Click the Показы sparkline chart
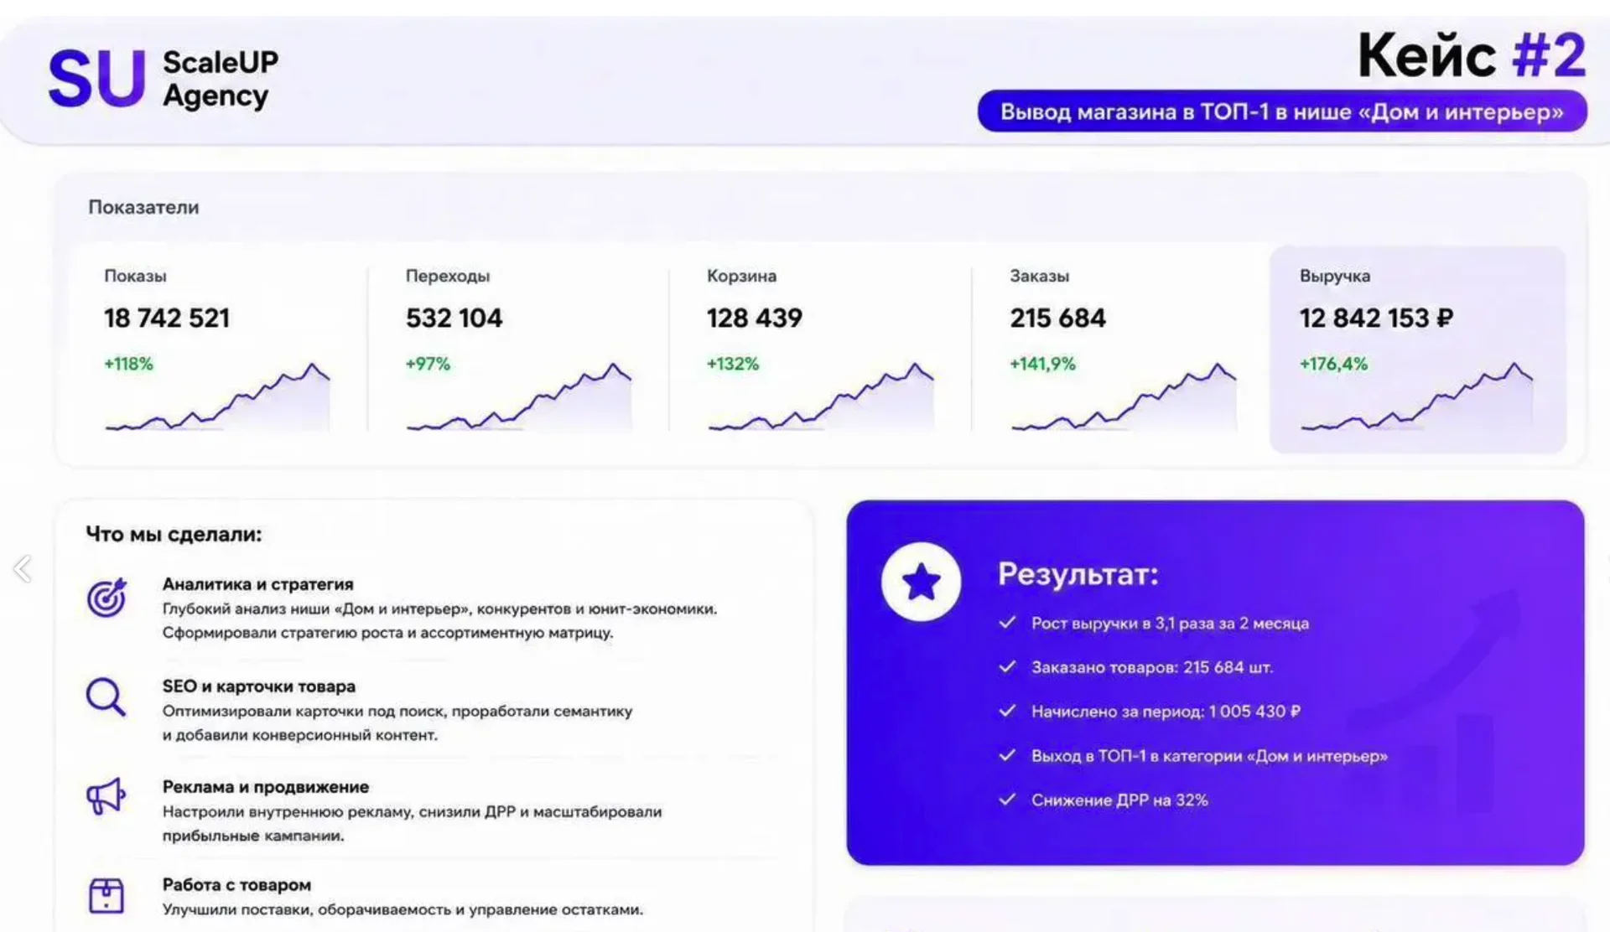 (217, 397)
